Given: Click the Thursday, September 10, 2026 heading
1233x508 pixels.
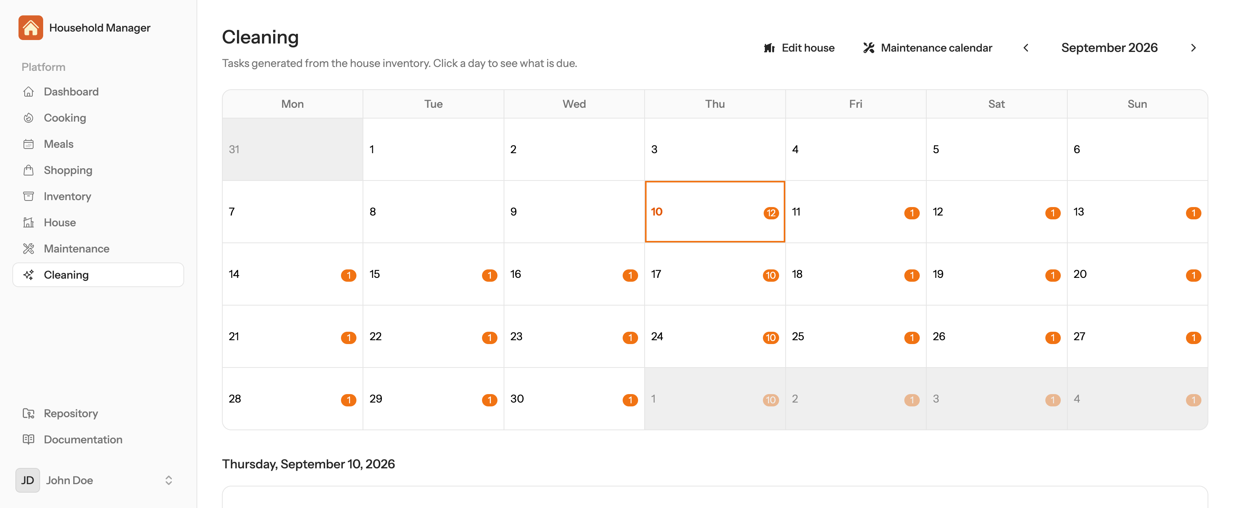Looking at the screenshot, I should tap(308, 464).
